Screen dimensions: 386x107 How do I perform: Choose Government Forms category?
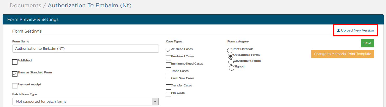tap(231, 62)
